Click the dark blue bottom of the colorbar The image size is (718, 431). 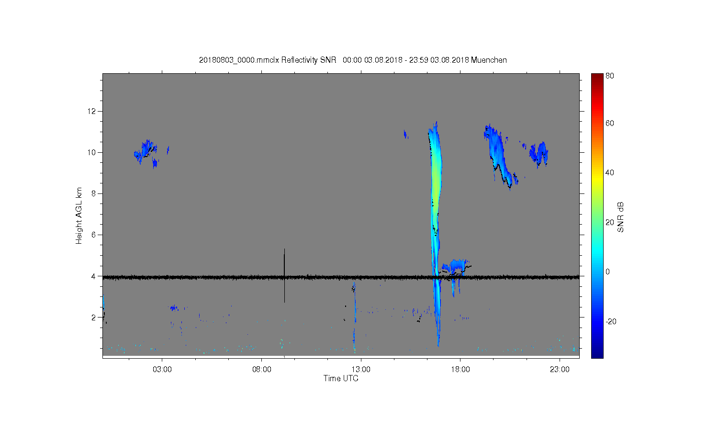point(597,353)
